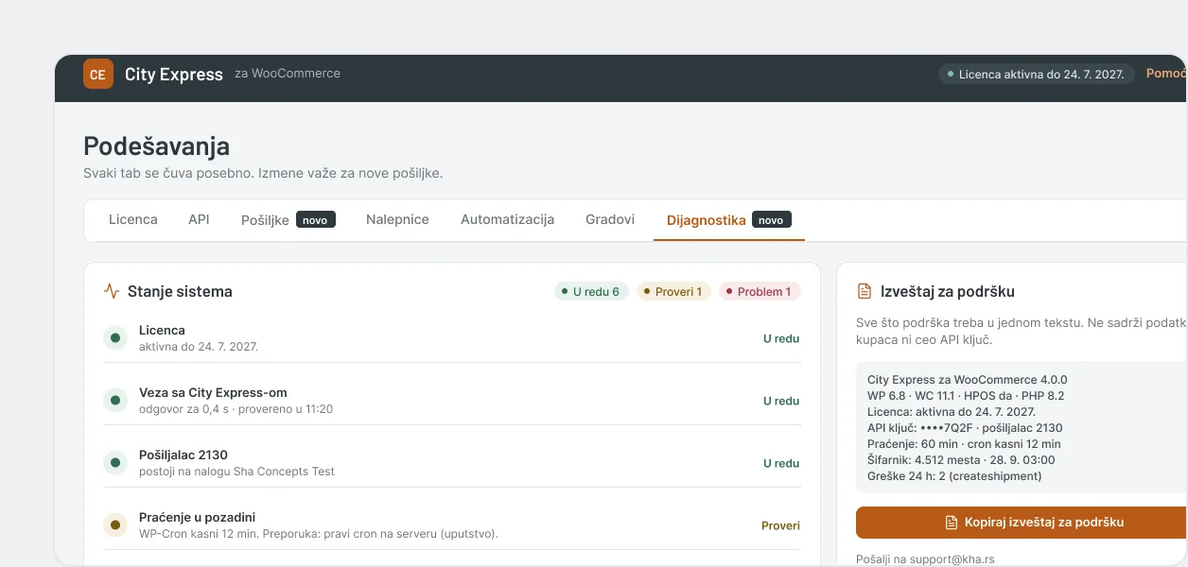Click the amber dot for Praćenje u pozadini

click(115, 524)
